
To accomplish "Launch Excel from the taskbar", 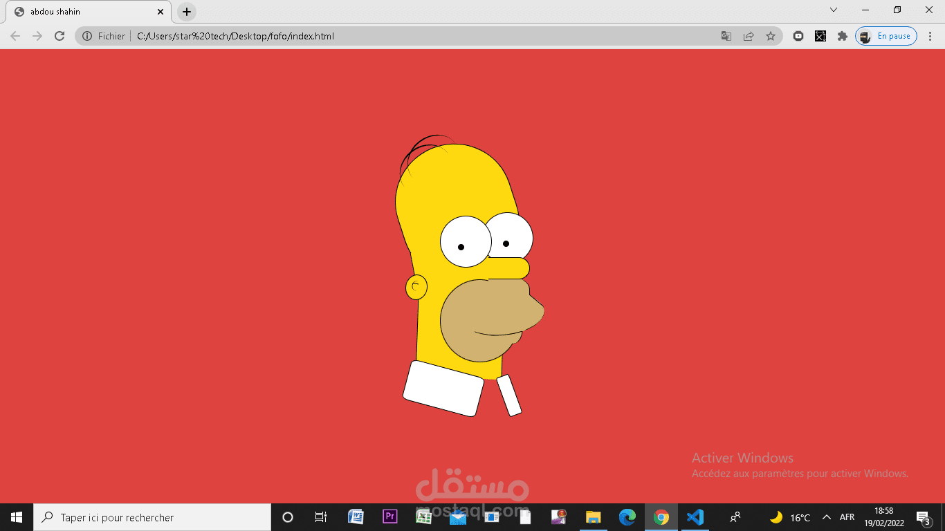I will click(423, 517).
